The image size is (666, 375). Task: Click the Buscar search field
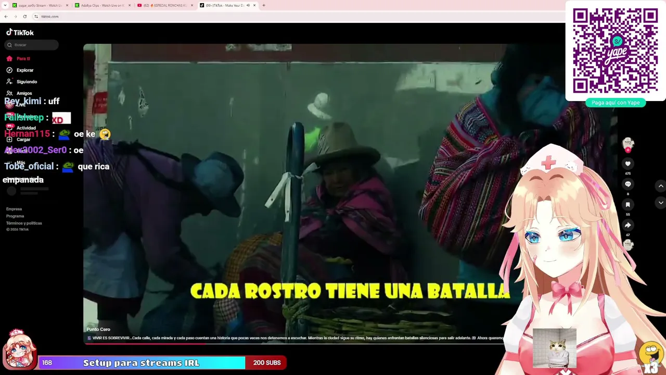pyautogui.click(x=32, y=45)
